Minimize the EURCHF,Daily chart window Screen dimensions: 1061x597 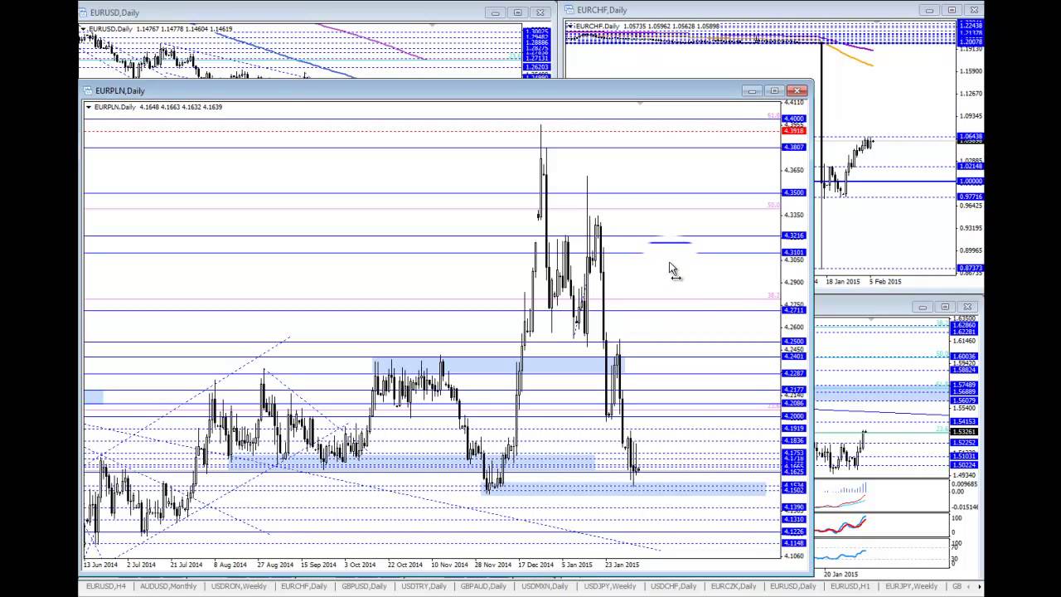click(929, 10)
